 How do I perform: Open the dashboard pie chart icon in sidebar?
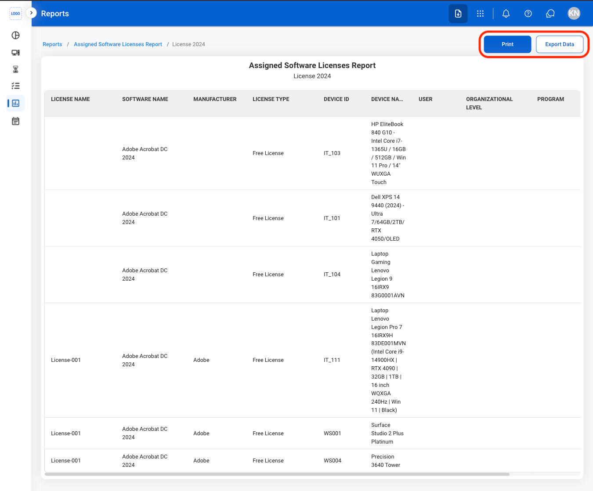(x=15, y=36)
